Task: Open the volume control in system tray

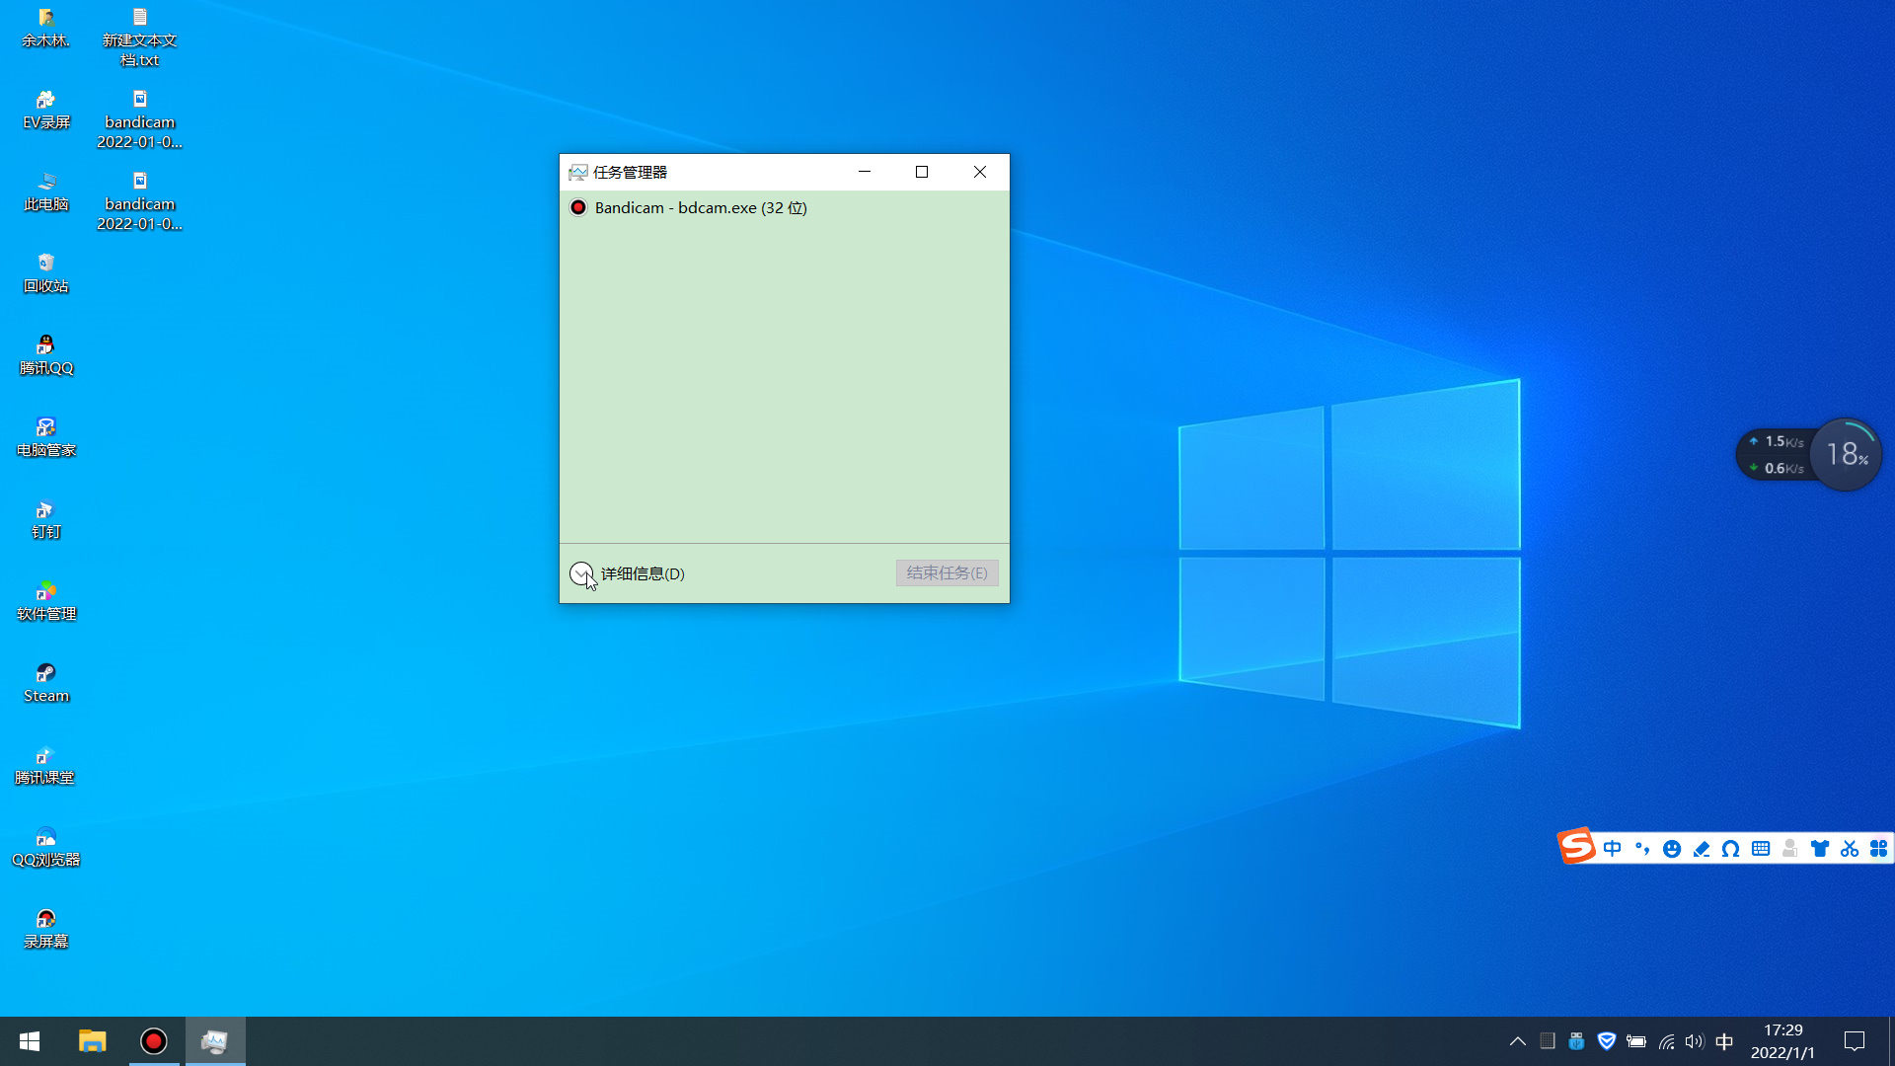Action: [x=1695, y=1041]
